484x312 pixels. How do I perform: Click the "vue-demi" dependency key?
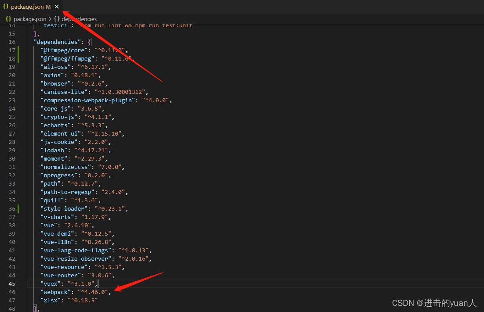(58, 233)
